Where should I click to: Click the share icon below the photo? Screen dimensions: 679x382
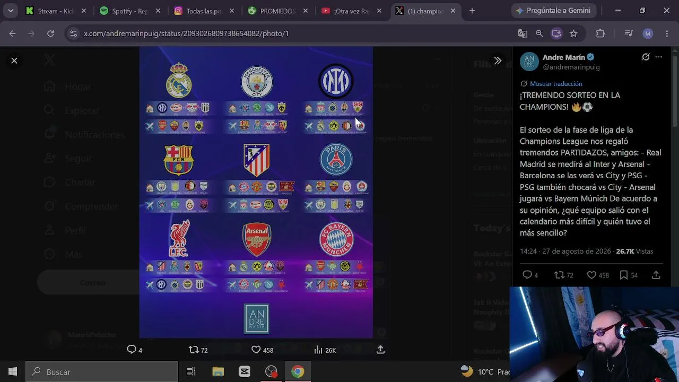(380, 350)
